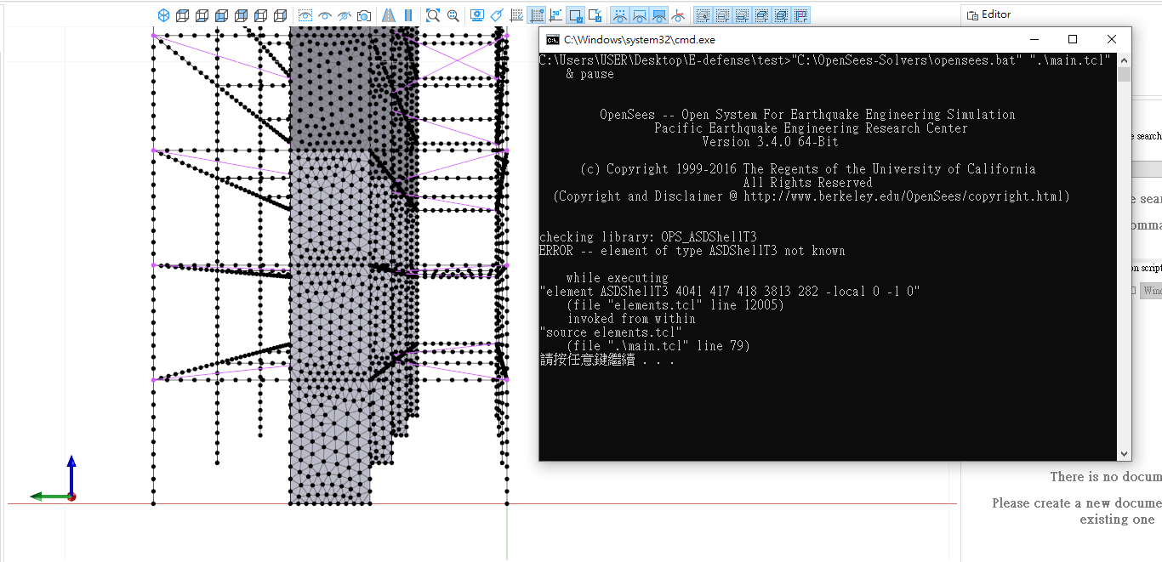Switch to perspective projection road icon
The height and width of the screenshot is (562, 1162).
click(x=388, y=15)
